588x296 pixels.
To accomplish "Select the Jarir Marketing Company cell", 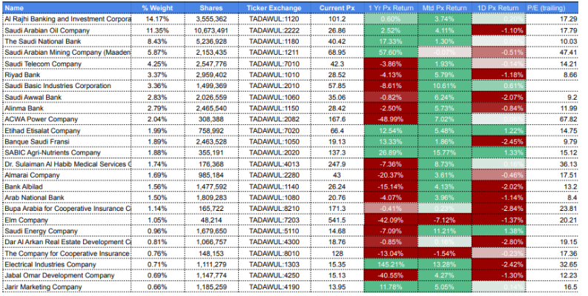I will 67,286.
